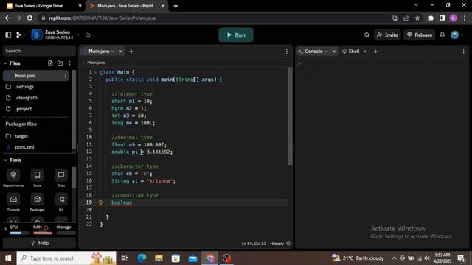Open the Packages tool
Viewport: 472px width, 265px height.
38,202
